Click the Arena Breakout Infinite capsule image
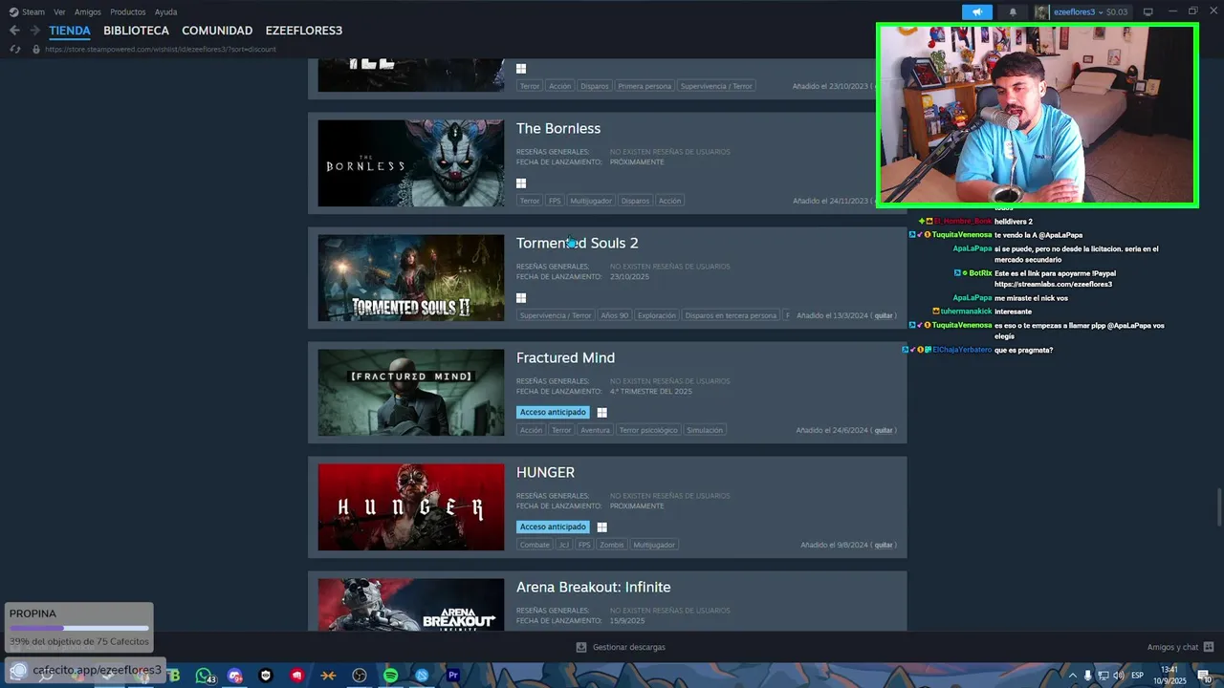The image size is (1224, 688). click(x=411, y=604)
